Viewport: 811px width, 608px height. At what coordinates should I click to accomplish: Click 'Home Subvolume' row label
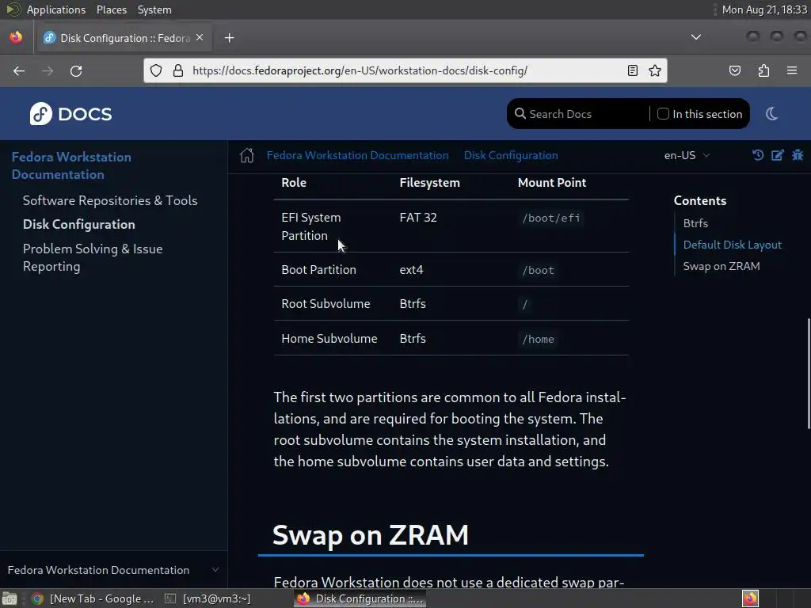pos(329,339)
